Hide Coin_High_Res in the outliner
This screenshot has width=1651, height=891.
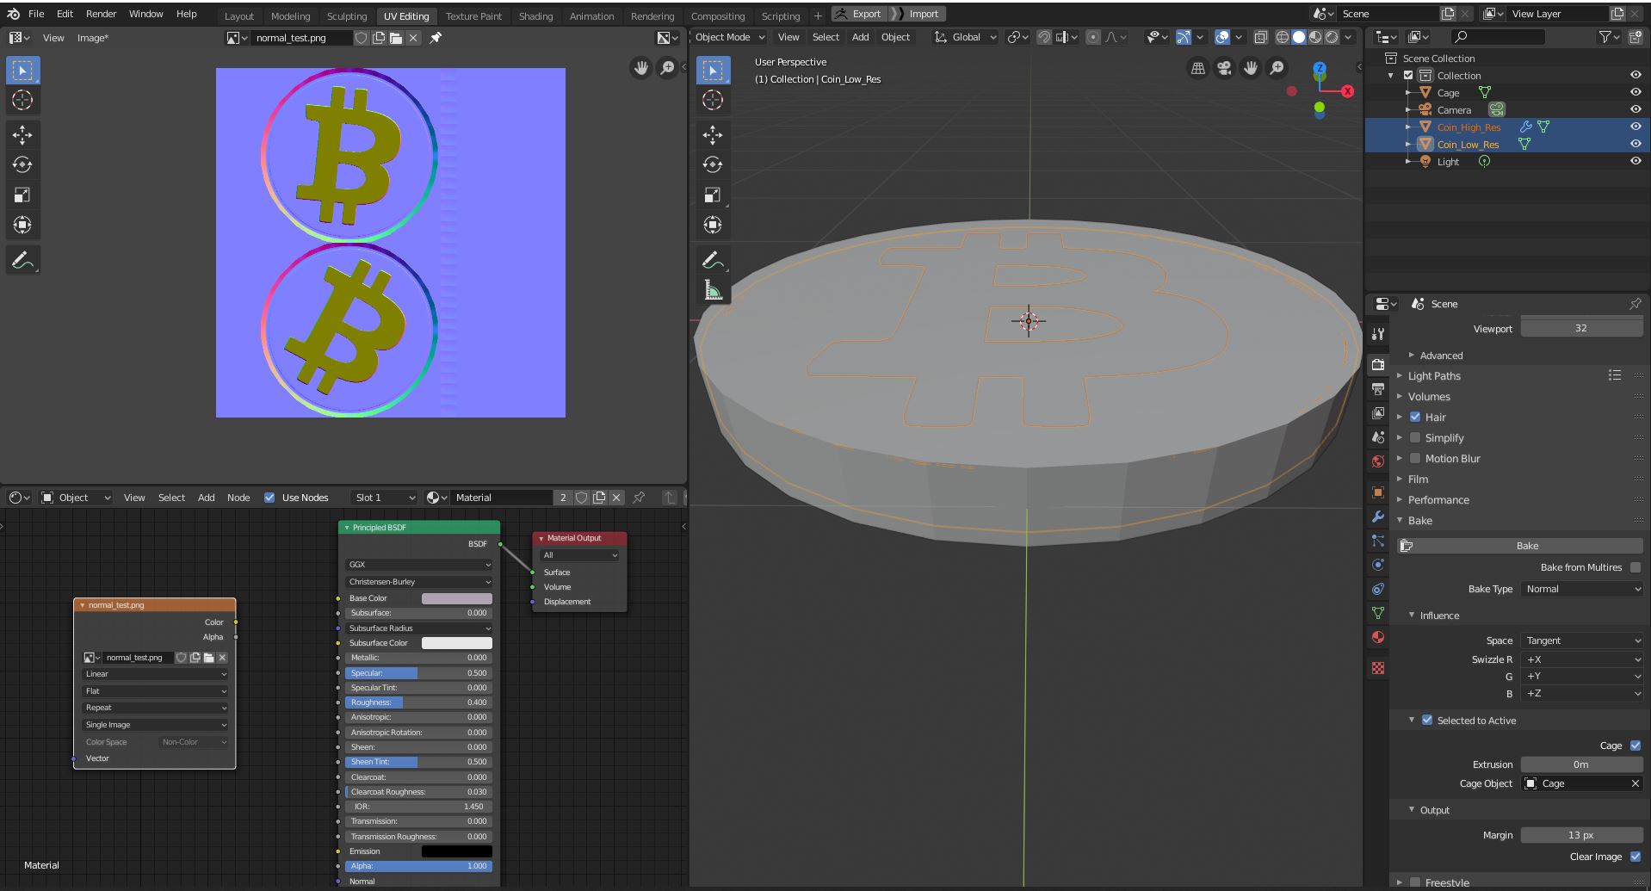1636,127
